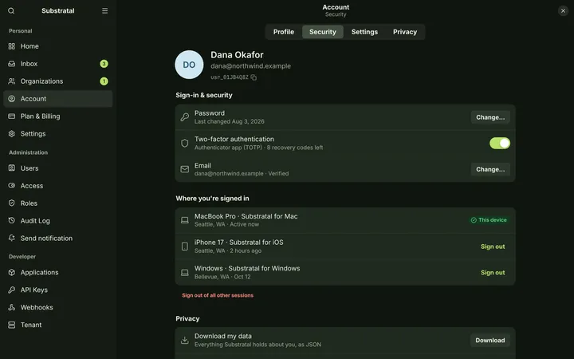Click the Send notification bell icon
This screenshot has height=359, width=574.
tap(12, 238)
